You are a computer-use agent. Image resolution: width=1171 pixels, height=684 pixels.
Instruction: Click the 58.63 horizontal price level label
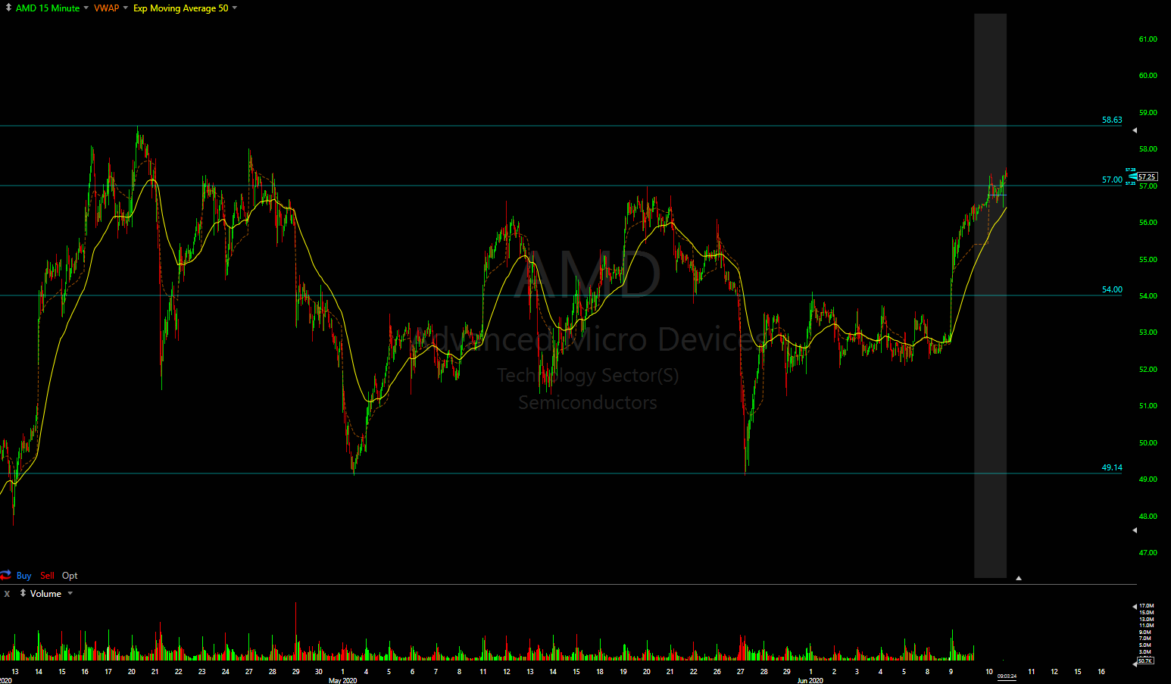(x=1112, y=120)
